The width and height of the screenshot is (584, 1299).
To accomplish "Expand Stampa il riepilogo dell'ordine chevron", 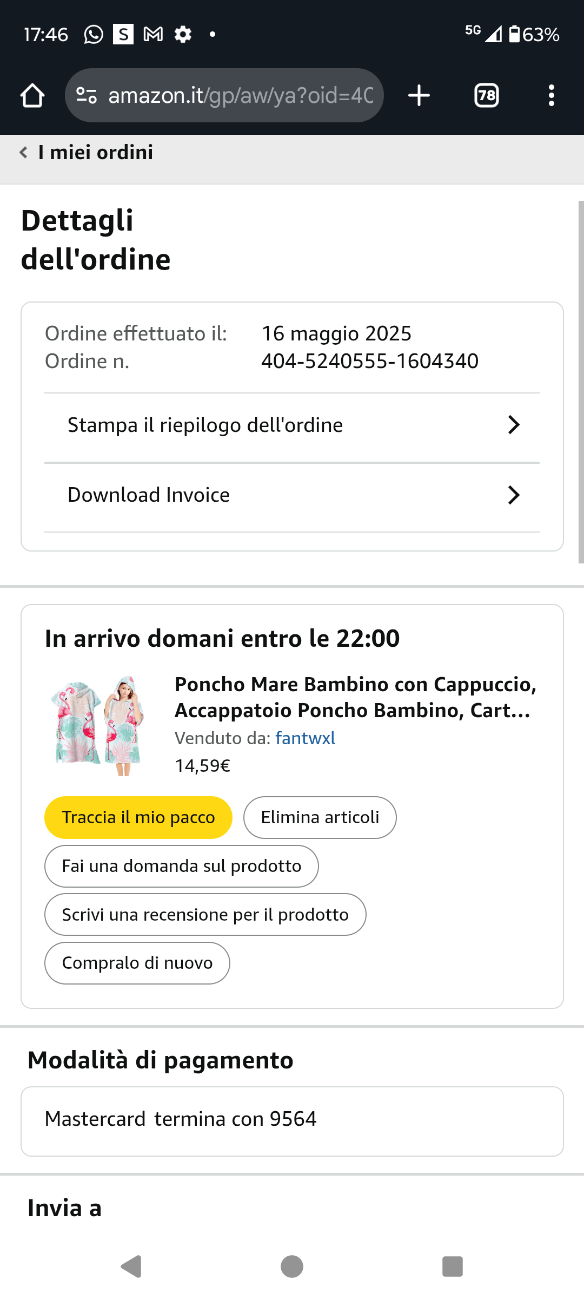I will pos(514,425).
